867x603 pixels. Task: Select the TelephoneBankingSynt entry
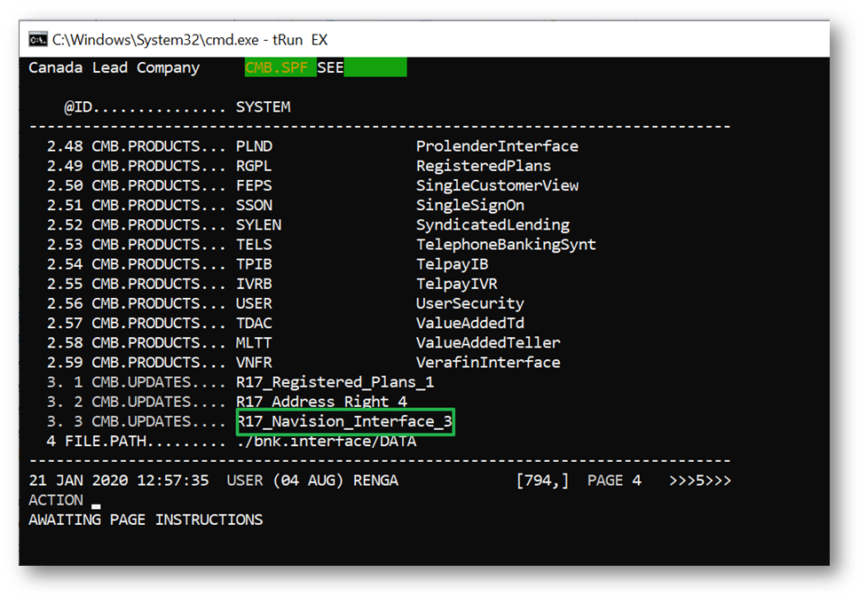click(506, 244)
